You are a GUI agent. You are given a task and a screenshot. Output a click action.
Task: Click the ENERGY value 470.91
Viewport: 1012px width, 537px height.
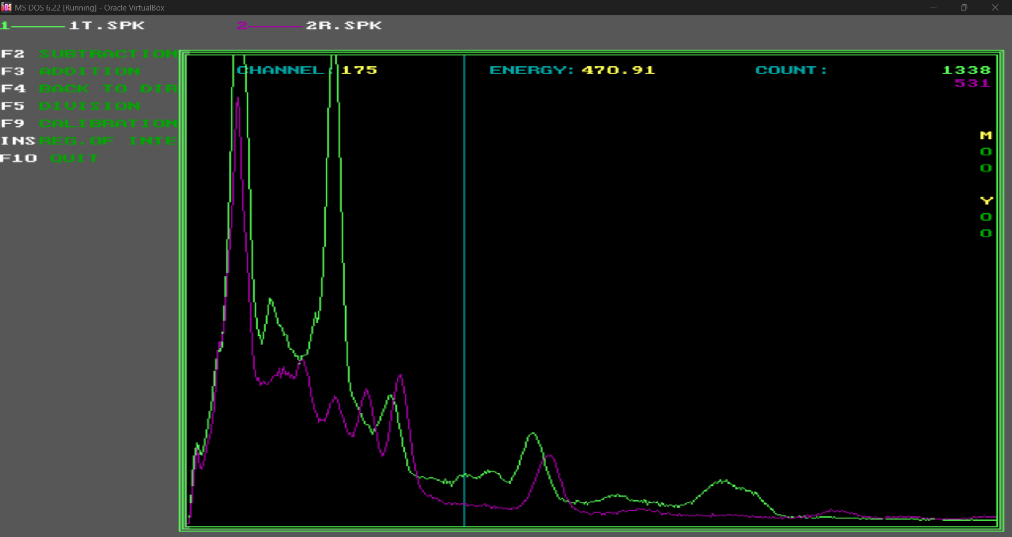click(618, 70)
